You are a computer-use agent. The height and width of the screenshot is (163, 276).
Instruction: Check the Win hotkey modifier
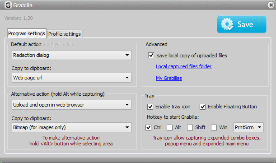pos(214,127)
